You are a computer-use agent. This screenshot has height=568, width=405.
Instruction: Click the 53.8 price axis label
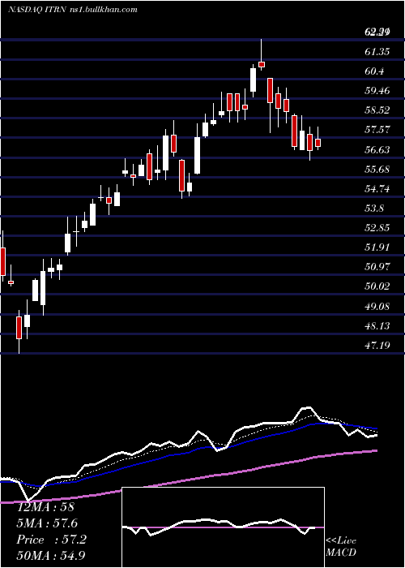374,209
